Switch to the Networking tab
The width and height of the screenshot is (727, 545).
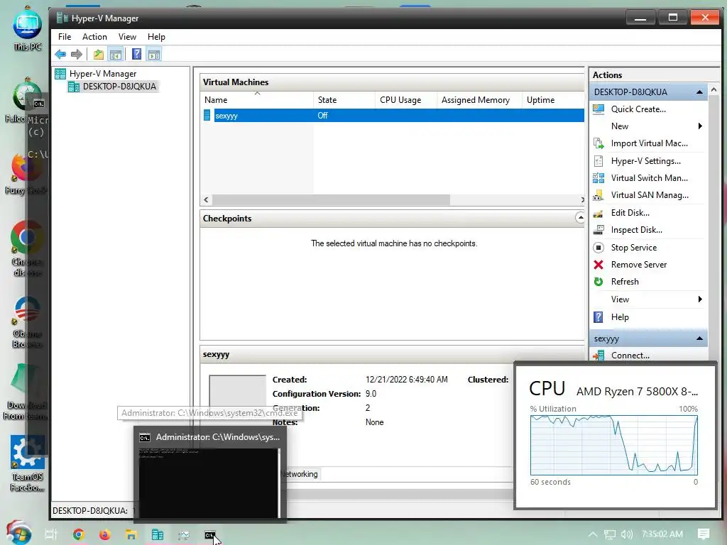point(299,474)
